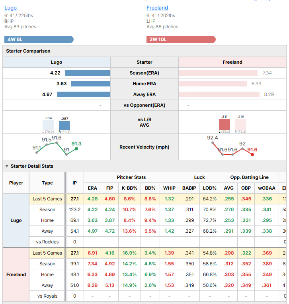Click the Player column header
289x304 pixels.
point(16,183)
